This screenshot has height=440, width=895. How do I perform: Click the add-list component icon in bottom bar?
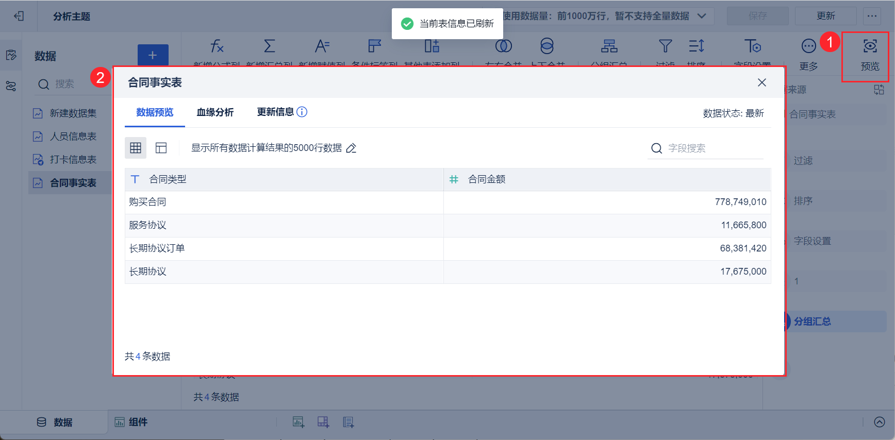[x=349, y=422]
